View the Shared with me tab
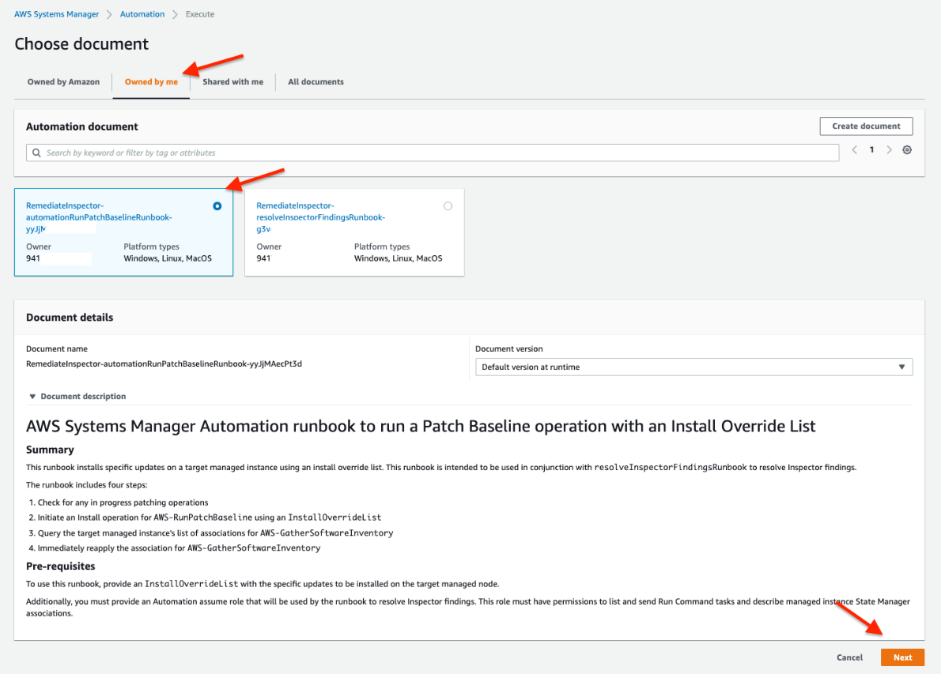This screenshot has height=674, width=941. pyautogui.click(x=232, y=81)
